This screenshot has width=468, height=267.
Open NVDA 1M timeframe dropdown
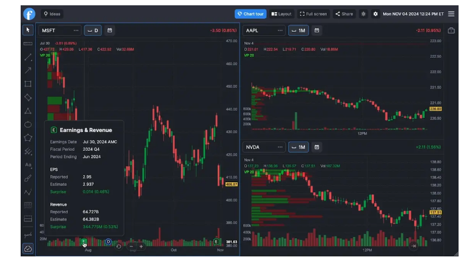[298, 147]
